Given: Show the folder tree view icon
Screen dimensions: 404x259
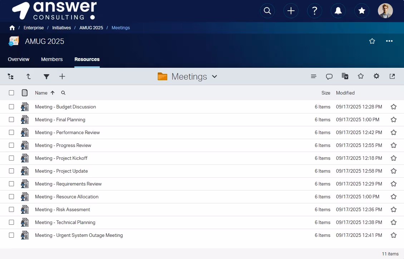Looking at the screenshot, I should coord(11,76).
